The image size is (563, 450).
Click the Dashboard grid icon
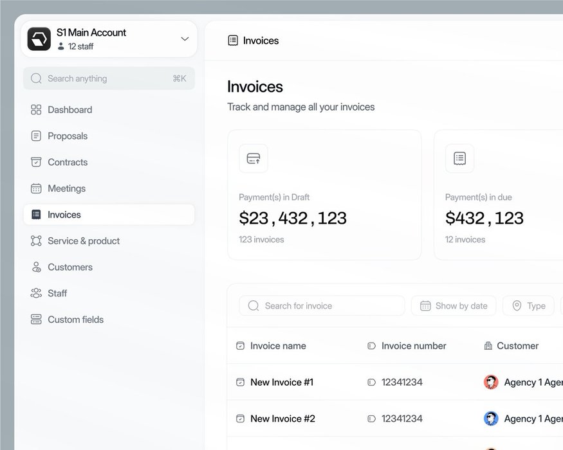pos(36,109)
